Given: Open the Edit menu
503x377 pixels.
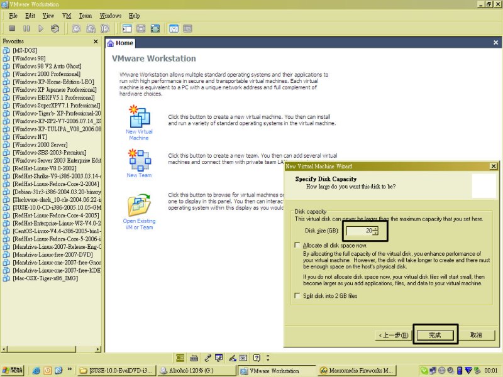Looking at the screenshot, I should point(30,16).
